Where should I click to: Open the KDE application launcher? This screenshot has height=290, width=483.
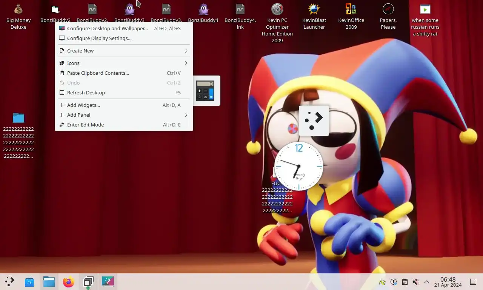click(10, 282)
